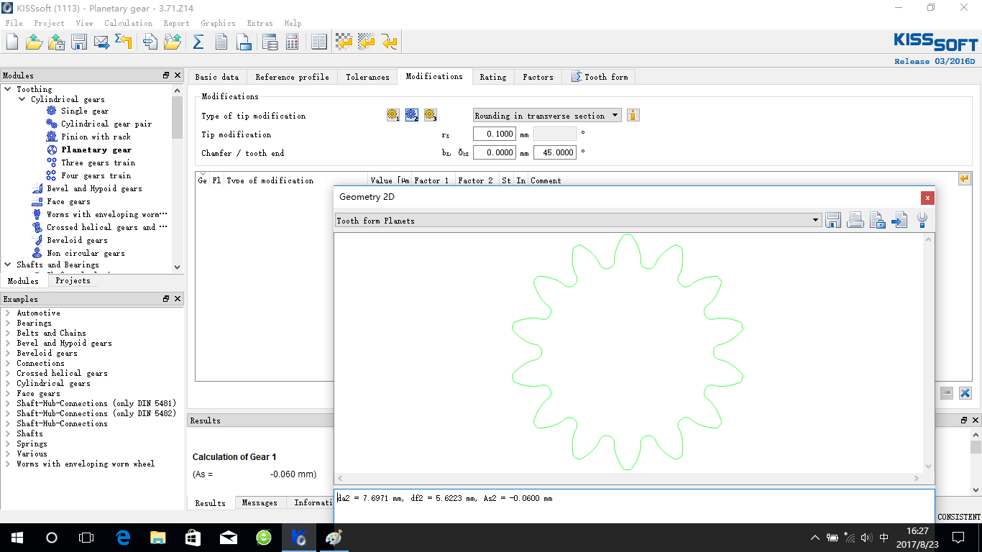Collapse the Cylindrical gears subtree
Screen dimensions: 982x552
coord(22,99)
